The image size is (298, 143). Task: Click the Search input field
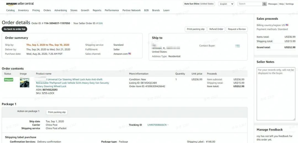(249, 4)
